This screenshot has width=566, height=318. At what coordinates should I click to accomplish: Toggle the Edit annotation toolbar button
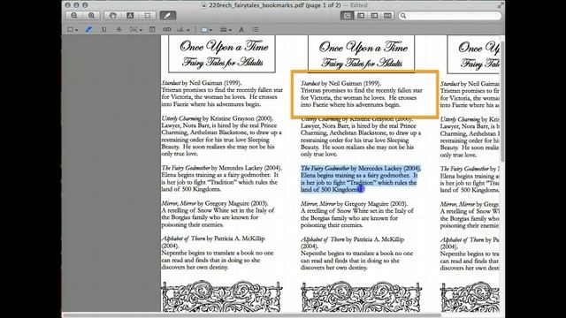[167, 16]
